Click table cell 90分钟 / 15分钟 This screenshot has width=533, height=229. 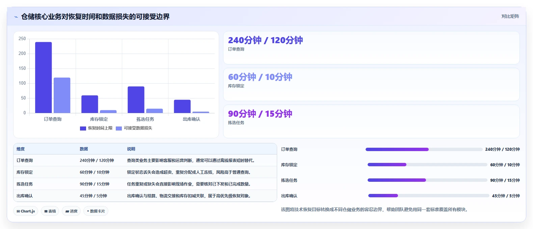click(95, 184)
